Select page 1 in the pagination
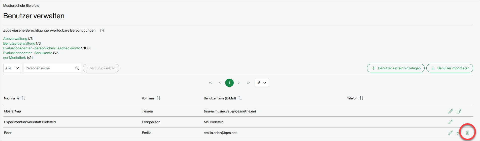This screenshot has height=141, width=480. pos(229,83)
